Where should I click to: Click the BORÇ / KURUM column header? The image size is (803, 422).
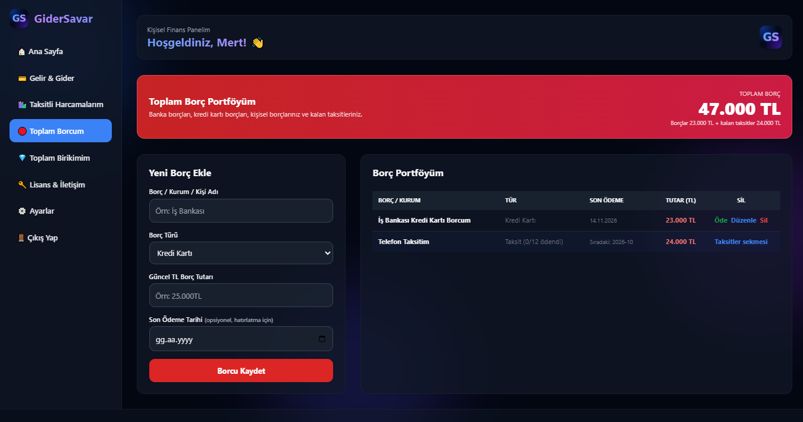(399, 200)
